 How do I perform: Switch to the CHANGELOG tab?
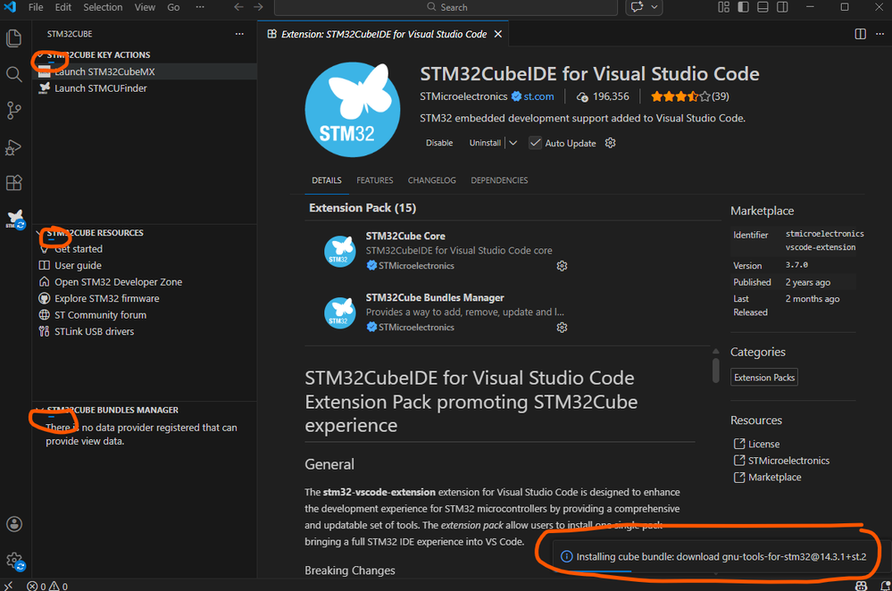(432, 180)
